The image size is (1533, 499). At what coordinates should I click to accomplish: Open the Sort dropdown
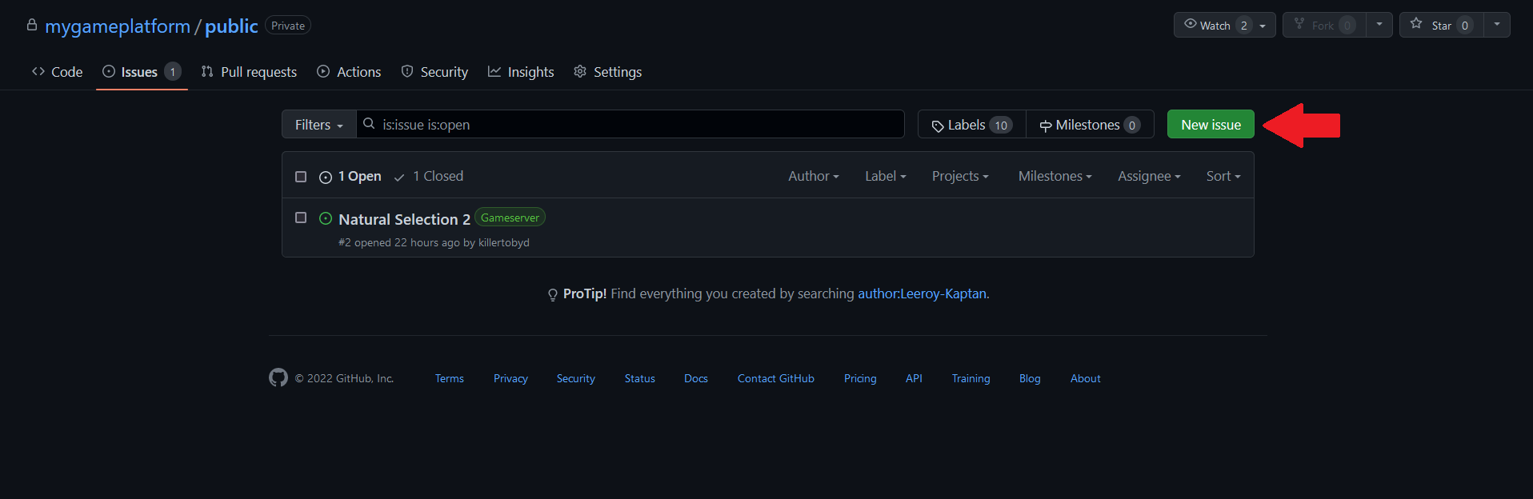pyautogui.click(x=1223, y=176)
